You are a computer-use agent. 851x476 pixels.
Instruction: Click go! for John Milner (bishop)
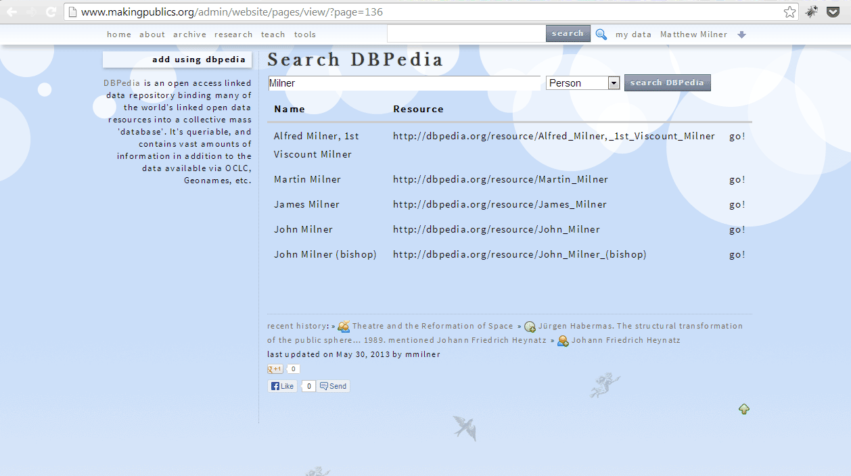[x=737, y=254]
